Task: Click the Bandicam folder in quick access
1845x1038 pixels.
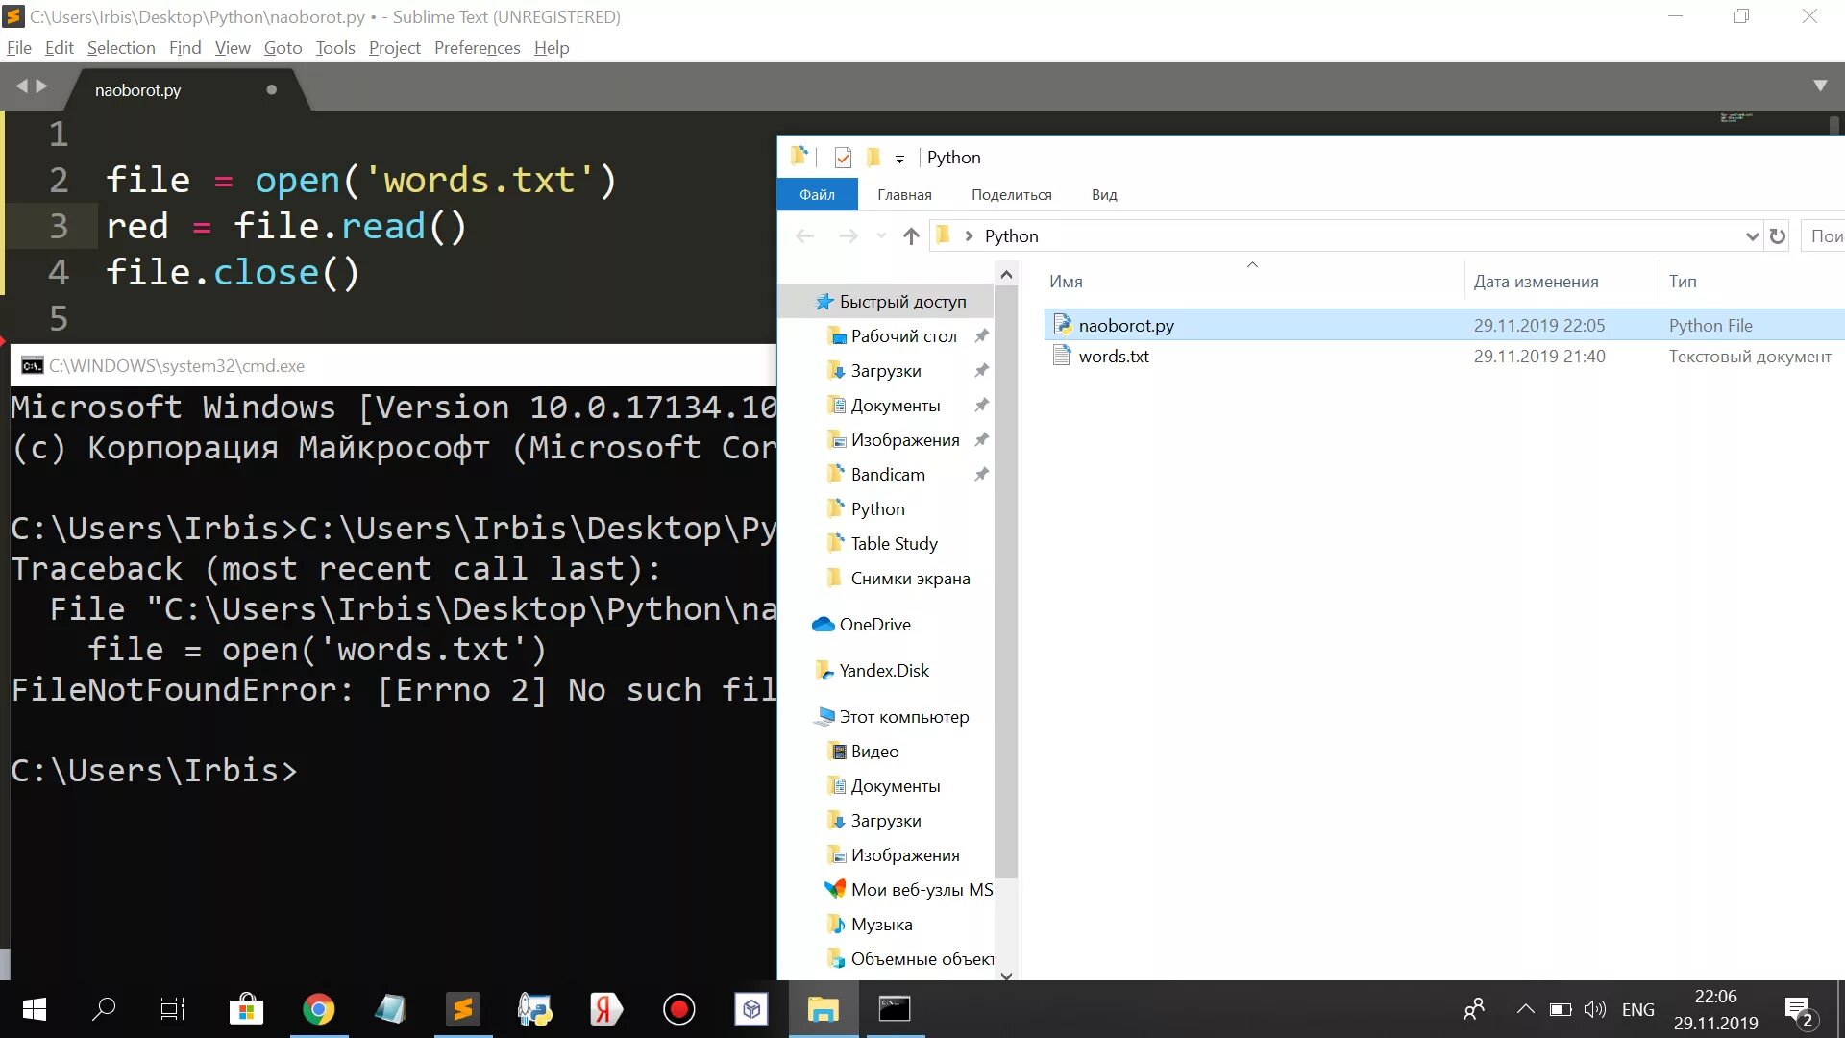Action: coord(887,474)
